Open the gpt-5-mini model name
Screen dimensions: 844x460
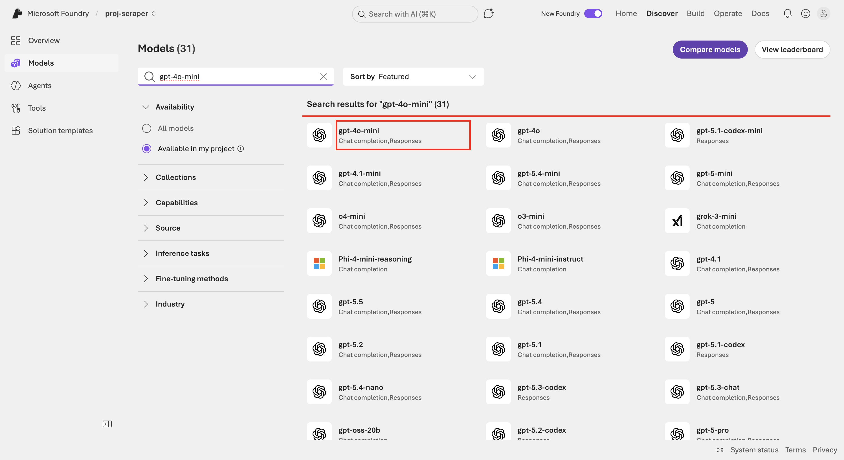[714, 173]
